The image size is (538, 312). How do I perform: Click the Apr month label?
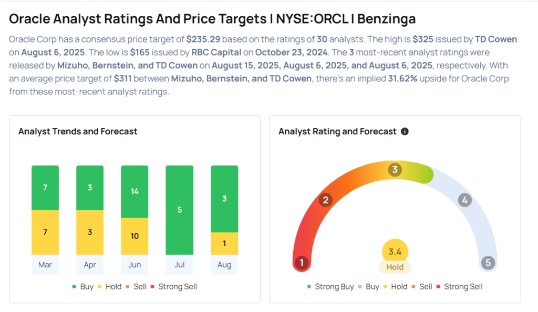point(90,265)
